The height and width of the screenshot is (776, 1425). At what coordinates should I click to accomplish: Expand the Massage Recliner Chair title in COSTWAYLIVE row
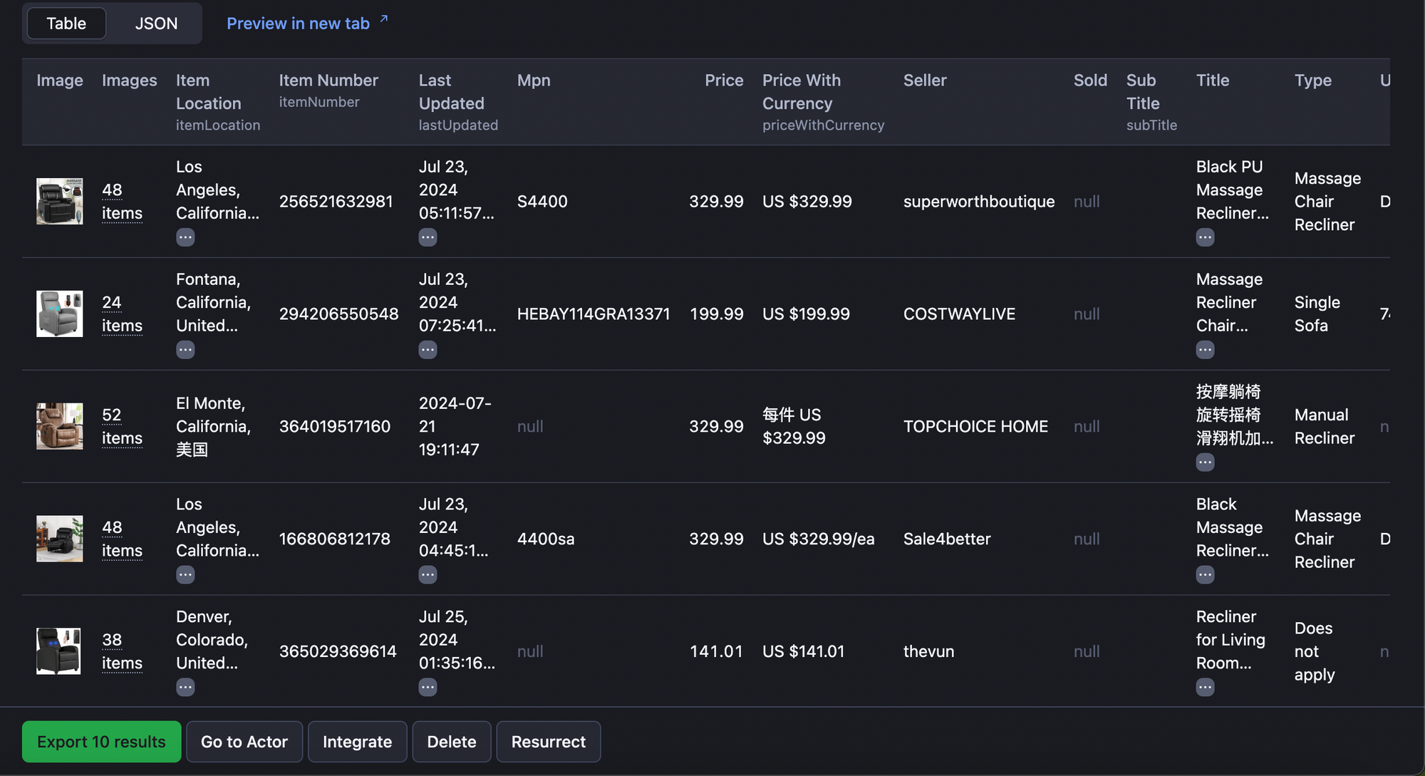(1205, 349)
